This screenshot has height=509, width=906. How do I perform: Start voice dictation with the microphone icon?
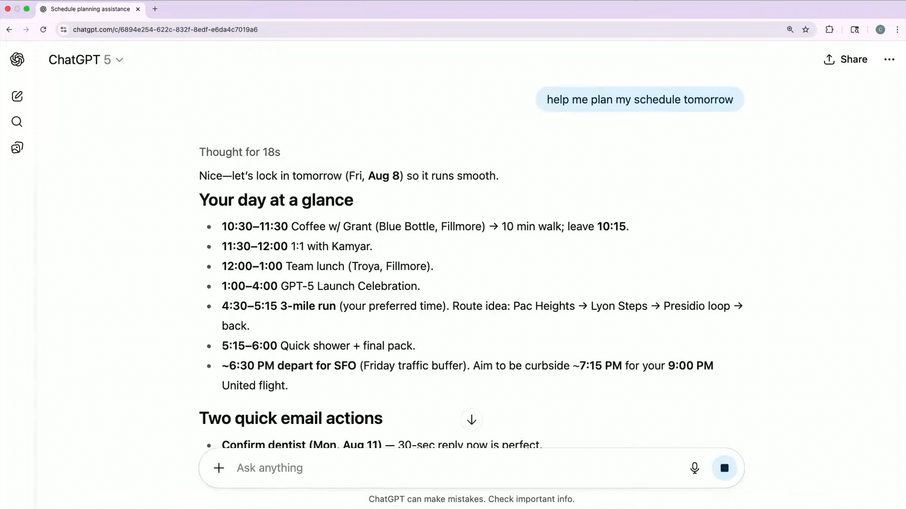tap(695, 468)
